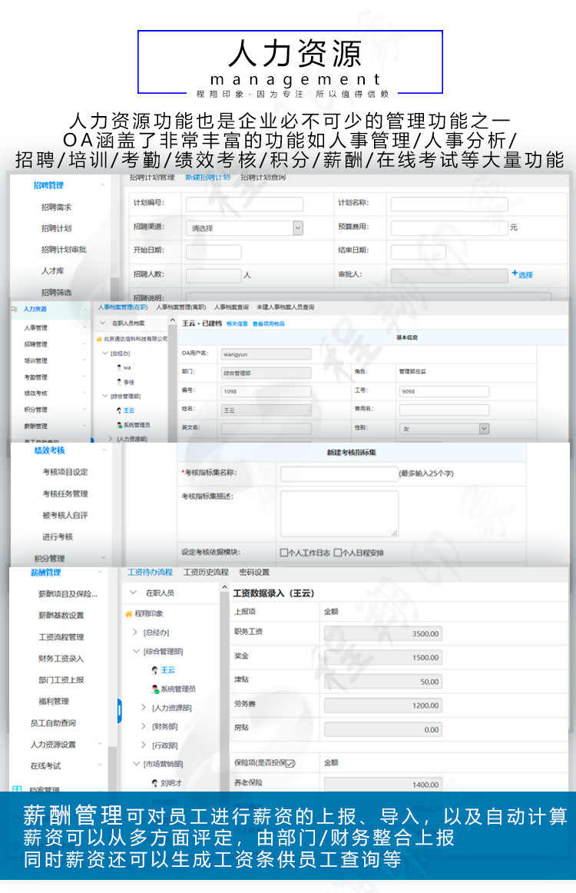Image resolution: width=576 pixels, height=893 pixels.
Task: Click the 查看借用物品 link
Action: point(269,324)
